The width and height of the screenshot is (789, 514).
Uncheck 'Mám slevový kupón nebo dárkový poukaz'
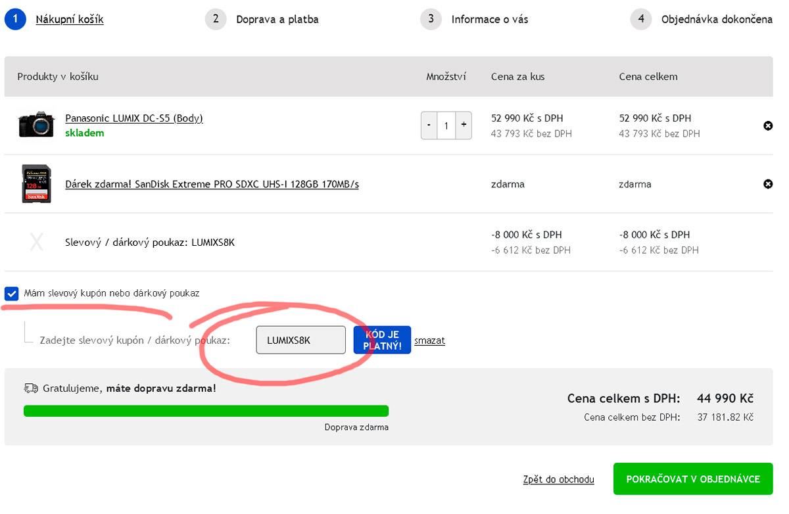tap(12, 293)
